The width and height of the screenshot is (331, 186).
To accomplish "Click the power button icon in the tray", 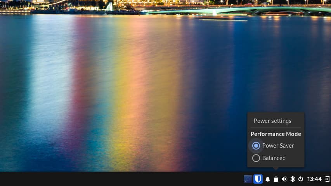I will (300, 179).
